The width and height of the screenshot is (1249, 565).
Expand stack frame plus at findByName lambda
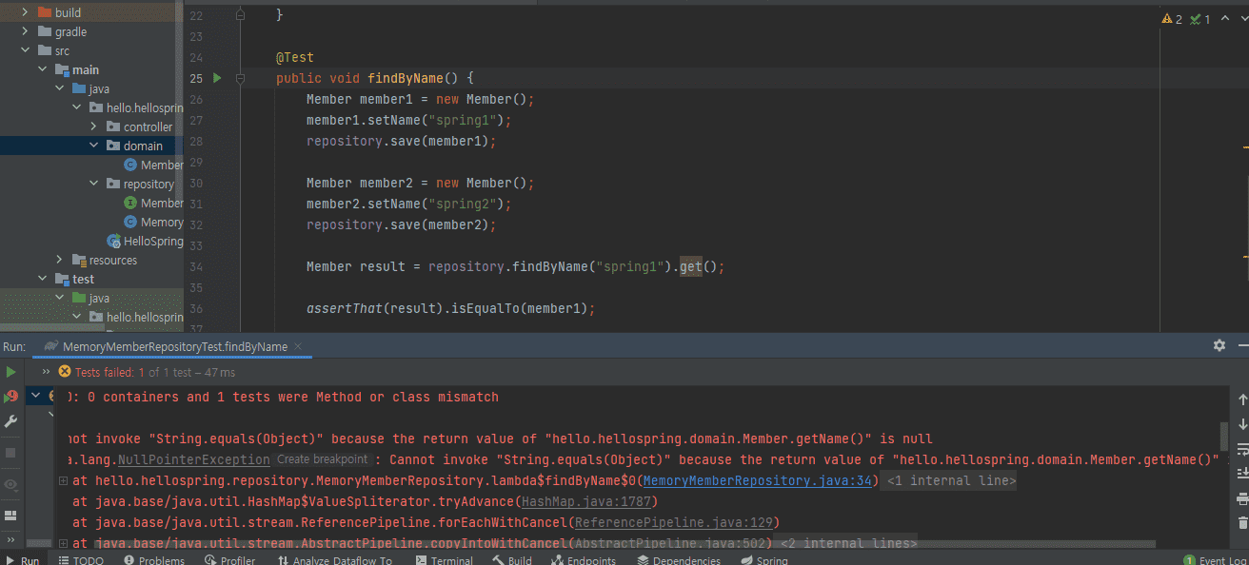pyautogui.click(x=63, y=480)
